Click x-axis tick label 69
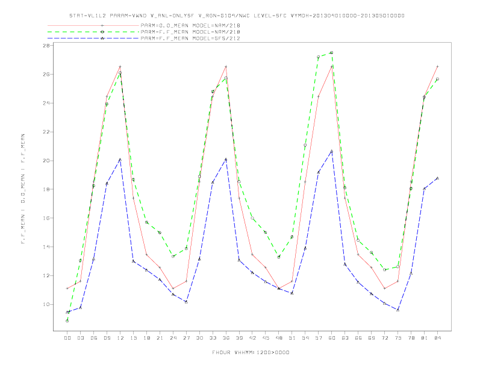The image size is (477, 368). tap(372, 338)
